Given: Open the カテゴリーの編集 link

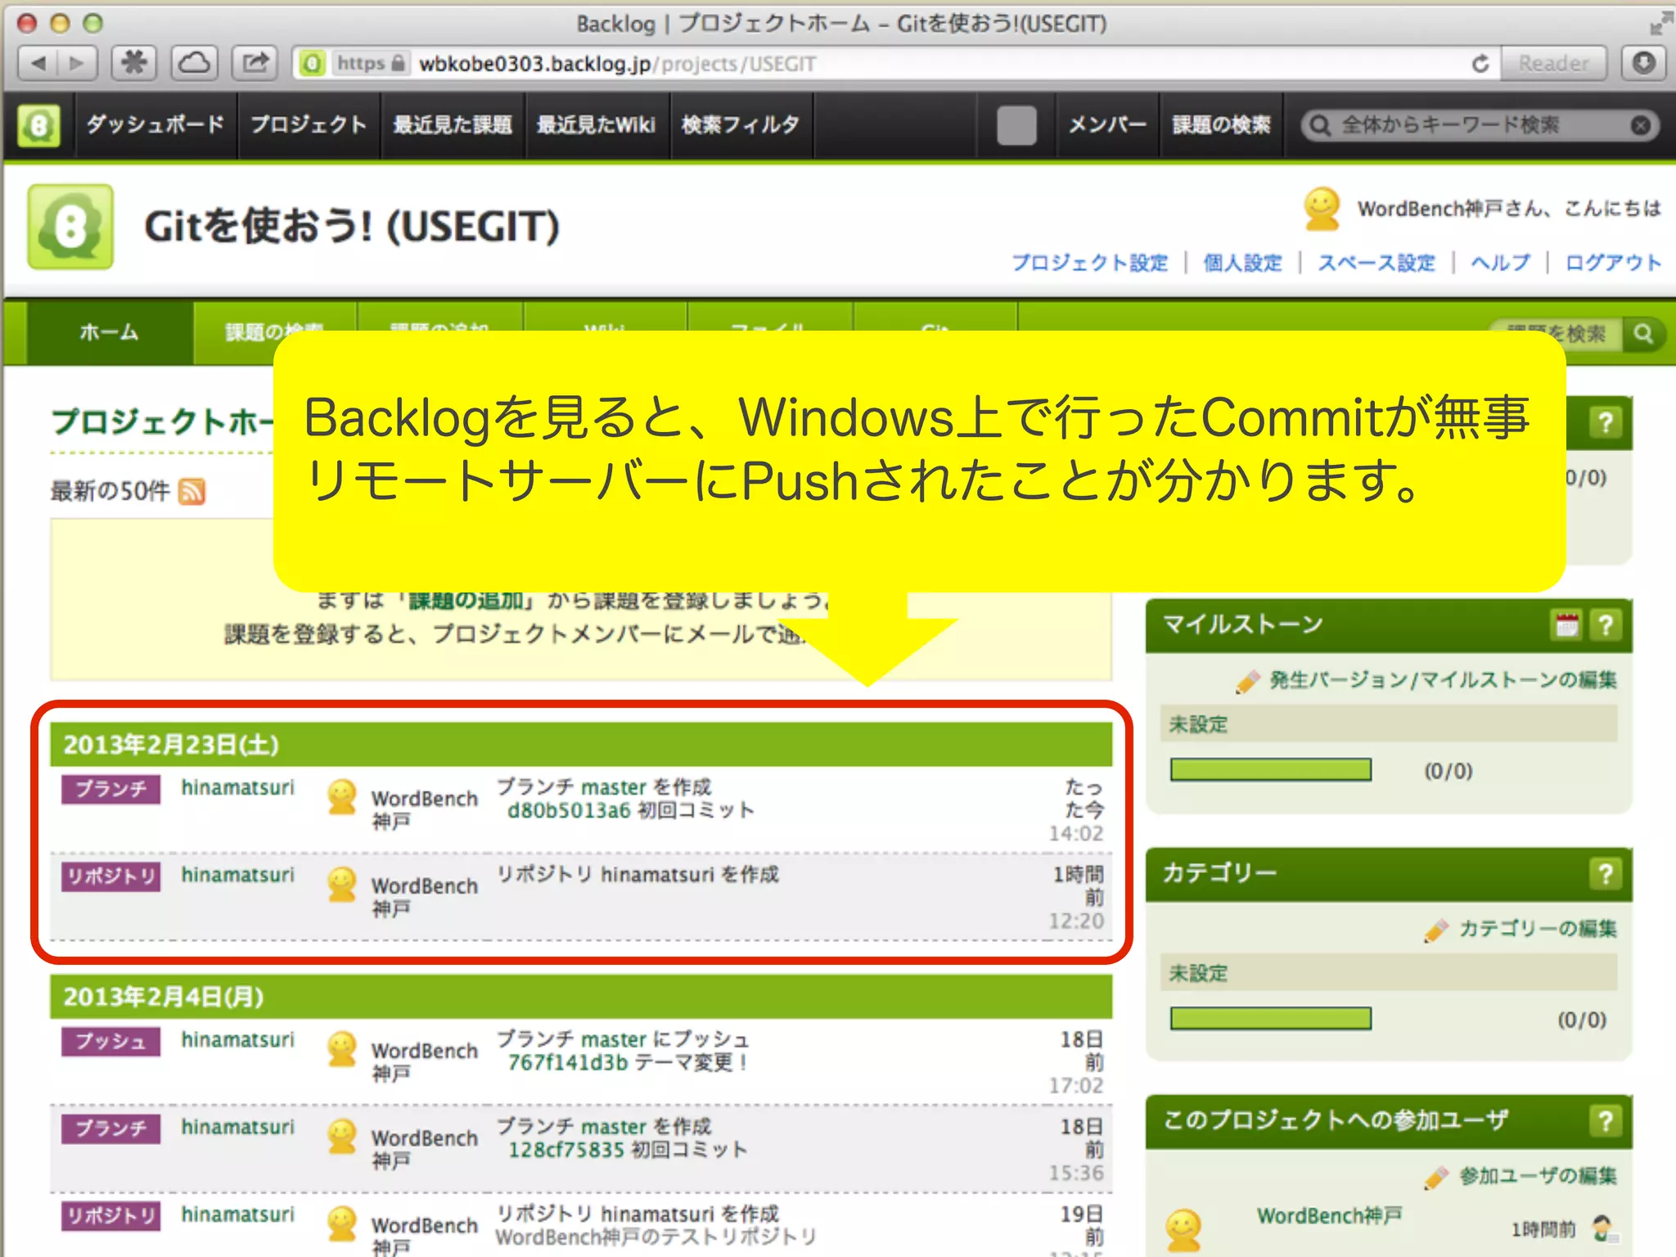Looking at the screenshot, I should point(1537,929).
